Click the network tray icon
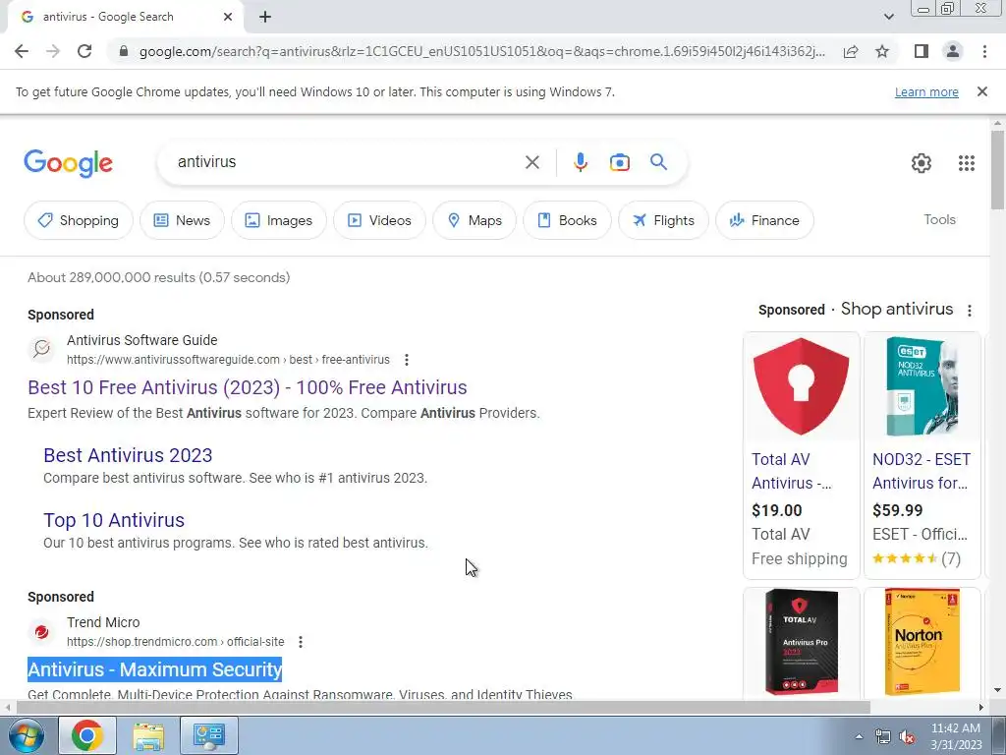This screenshot has height=755, width=1006. pyautogui.click(x=883, y=737)
